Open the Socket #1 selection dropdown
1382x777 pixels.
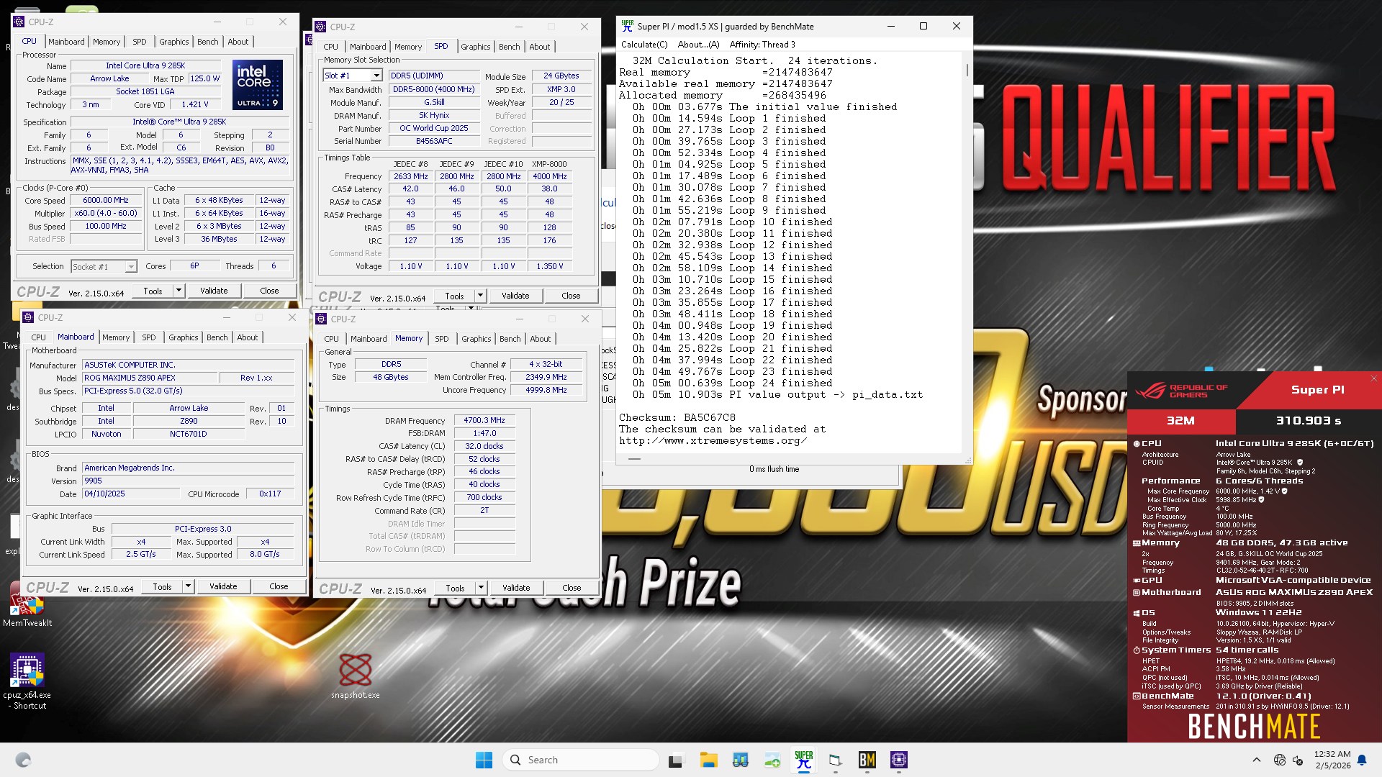[130, 267]
